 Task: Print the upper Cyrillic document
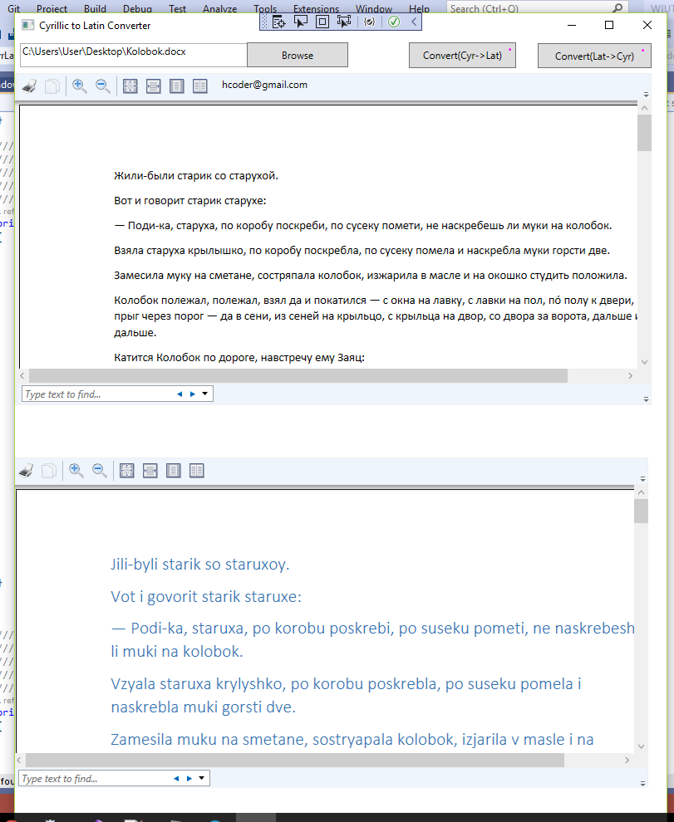[29, 86]
